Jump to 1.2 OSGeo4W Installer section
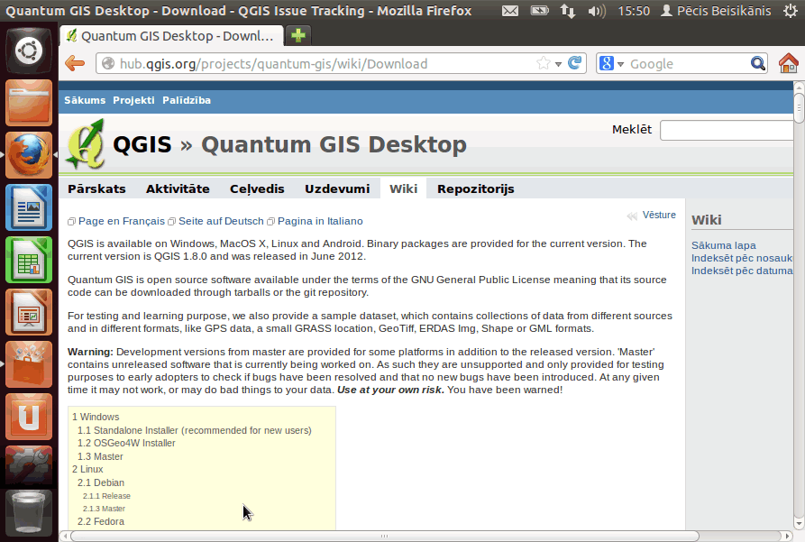Viewport: 805px width, 542px height. pyautogui.click(x=126, y=443)
